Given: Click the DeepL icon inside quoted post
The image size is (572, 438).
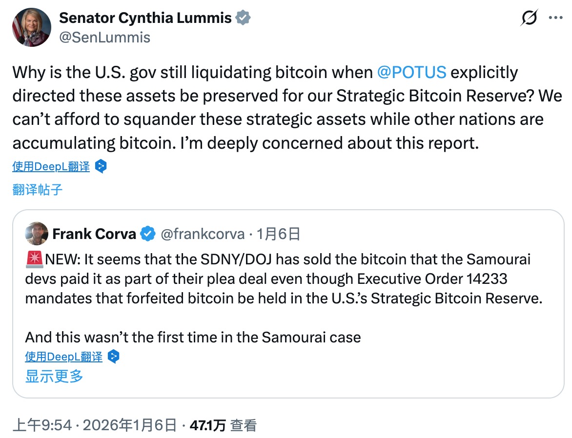Looking at the screenshot, I should (113, 357).
